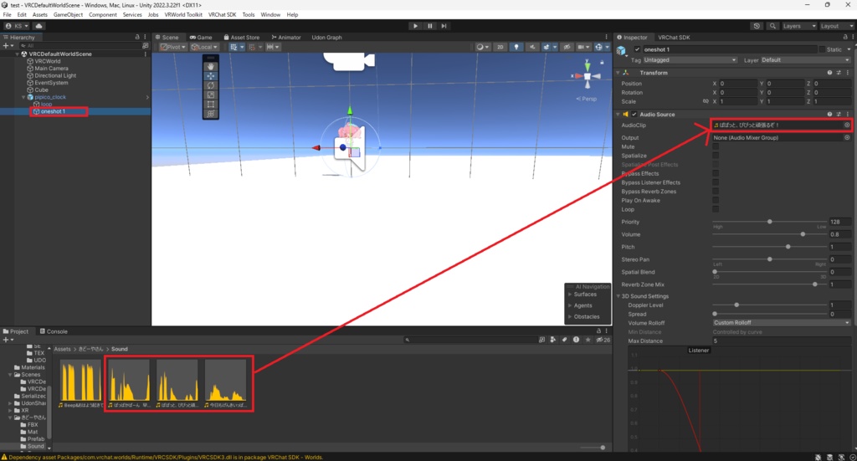This screenshot has width=857, height=461.
Task: Switch to the Animator tab
Action: pos(286,37)
